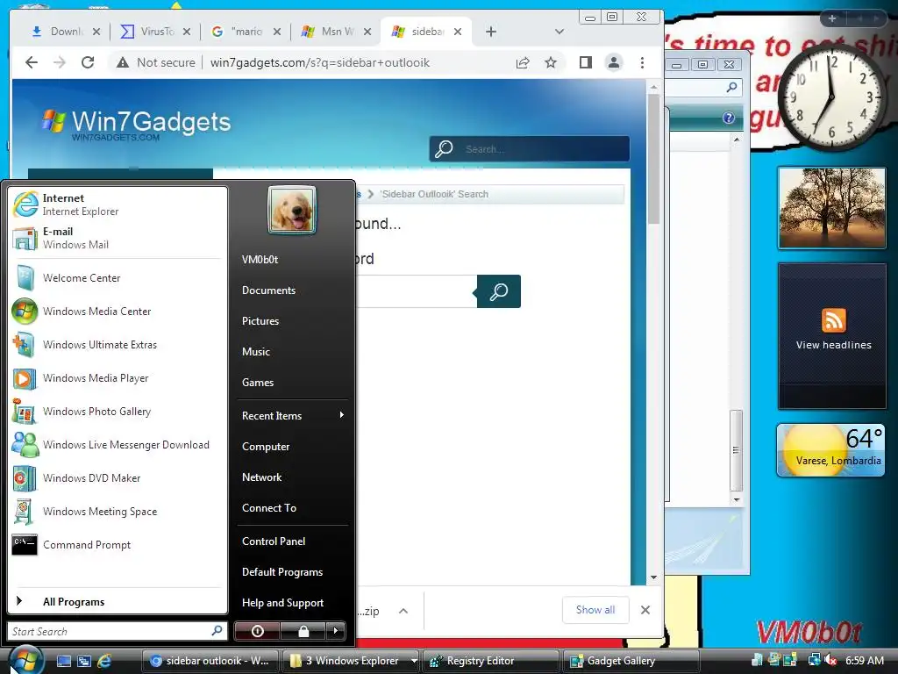
Task: Open Chrome three-dot menu
Action: tap(642, 62)
